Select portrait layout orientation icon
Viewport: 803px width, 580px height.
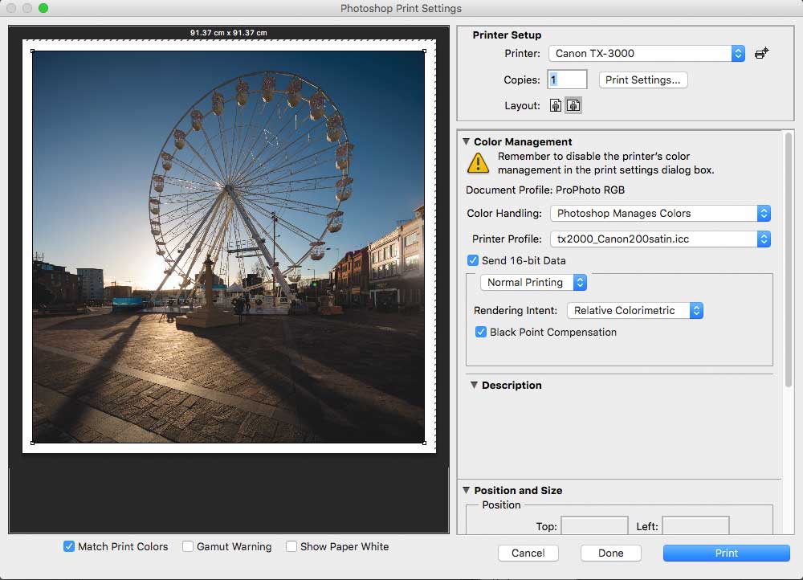pos(556,105)
